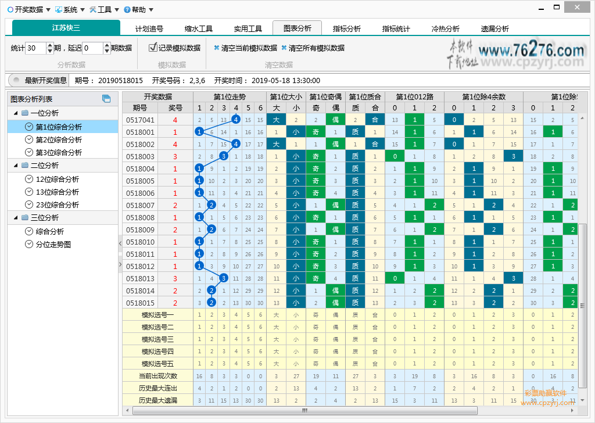Collapse the 二位分析 tree group
Screen dimensions: 595x423
point(16,166)
